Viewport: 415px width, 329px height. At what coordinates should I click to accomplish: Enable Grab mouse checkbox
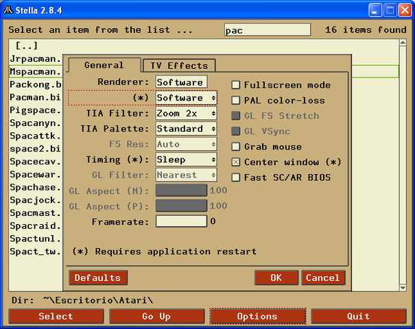(x=236, y=147)
